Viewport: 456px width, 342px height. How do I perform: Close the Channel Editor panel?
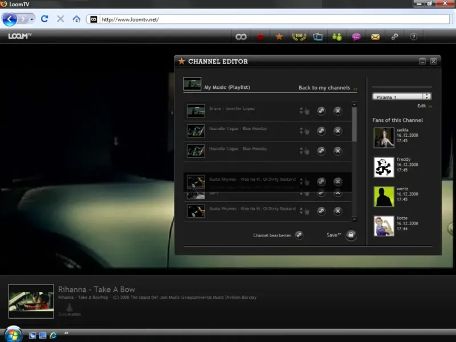(x=433, y=61)
